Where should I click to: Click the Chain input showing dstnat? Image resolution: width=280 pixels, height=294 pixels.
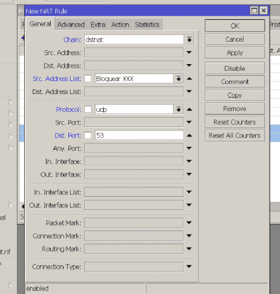point(134,39)
